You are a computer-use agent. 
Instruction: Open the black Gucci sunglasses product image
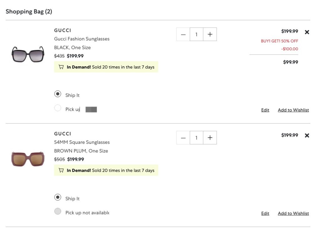click(x=28, y=54)
